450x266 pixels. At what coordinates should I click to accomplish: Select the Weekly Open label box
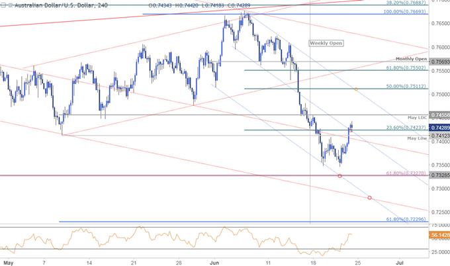click(326, 43)
